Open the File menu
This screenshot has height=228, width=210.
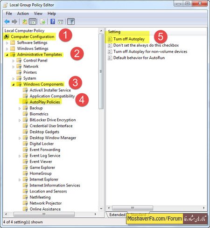point(9,14)
